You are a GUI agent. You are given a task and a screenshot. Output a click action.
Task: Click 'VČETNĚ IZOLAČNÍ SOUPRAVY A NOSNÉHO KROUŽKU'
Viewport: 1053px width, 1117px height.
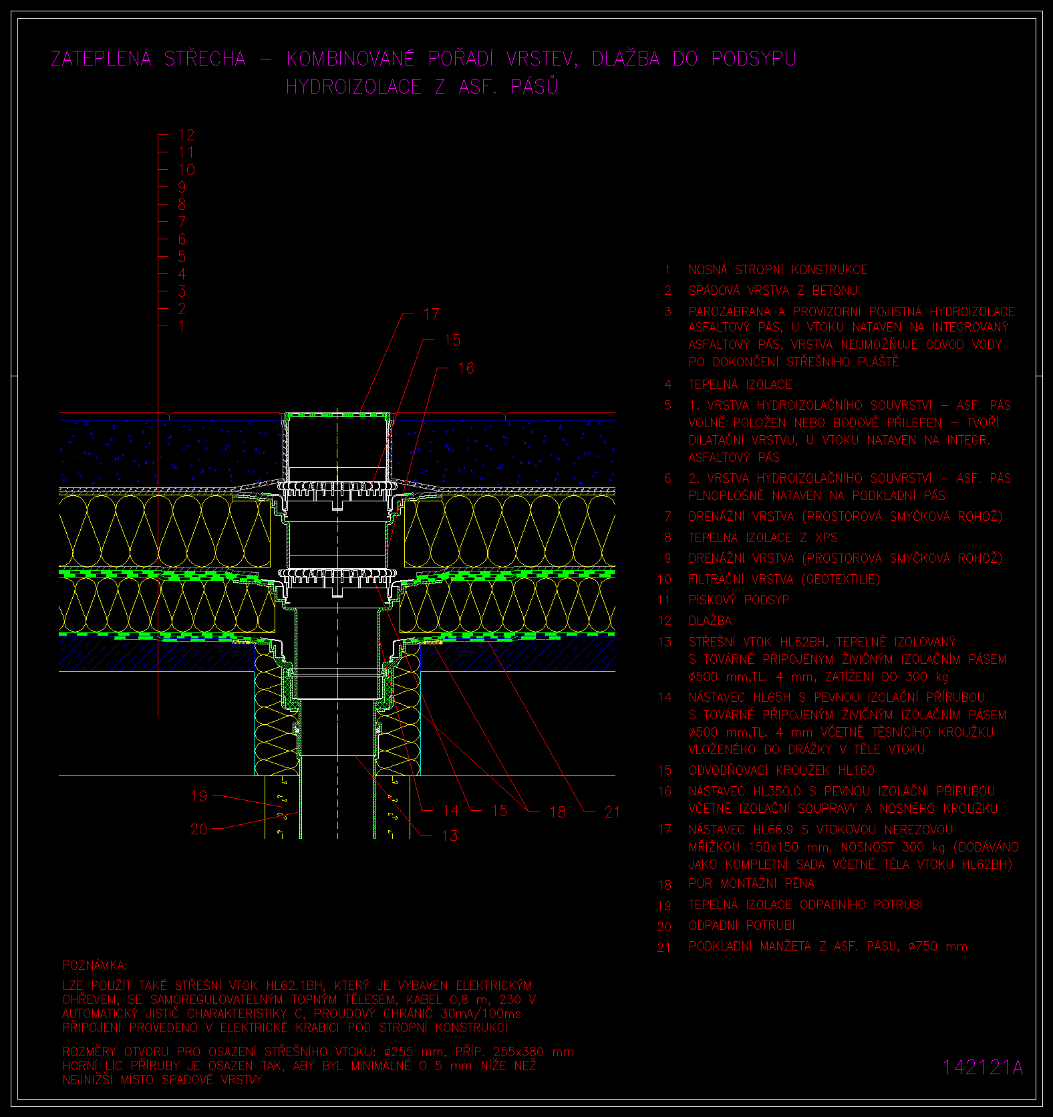click(843, 809)
